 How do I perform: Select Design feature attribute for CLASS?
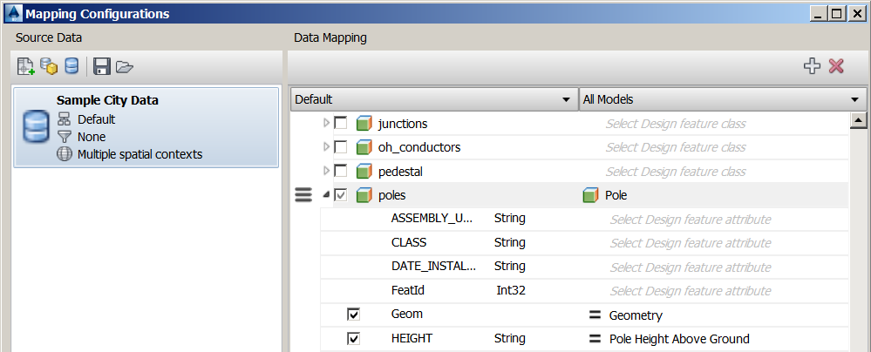(690, 243)
